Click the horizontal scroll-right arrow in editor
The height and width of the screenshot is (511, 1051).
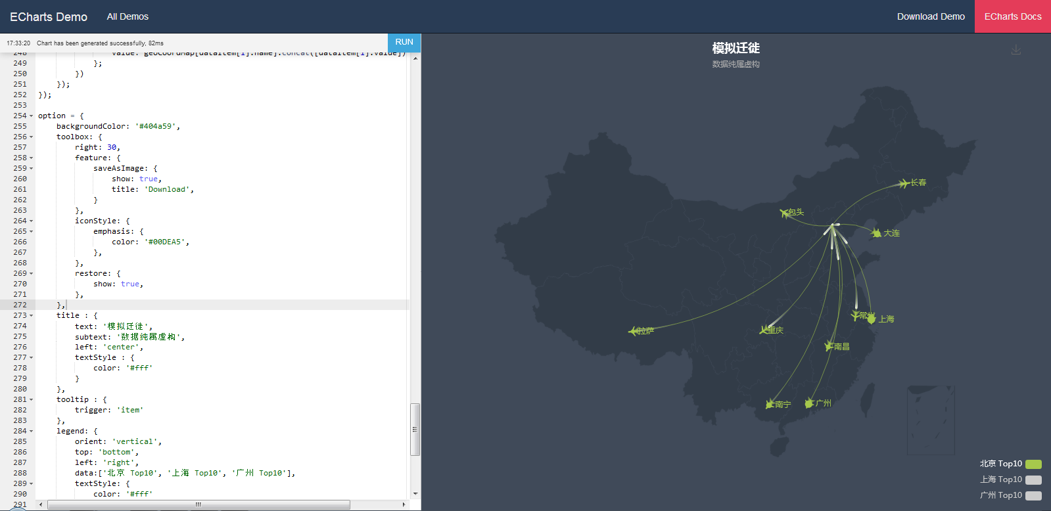[x=404, y=504]
